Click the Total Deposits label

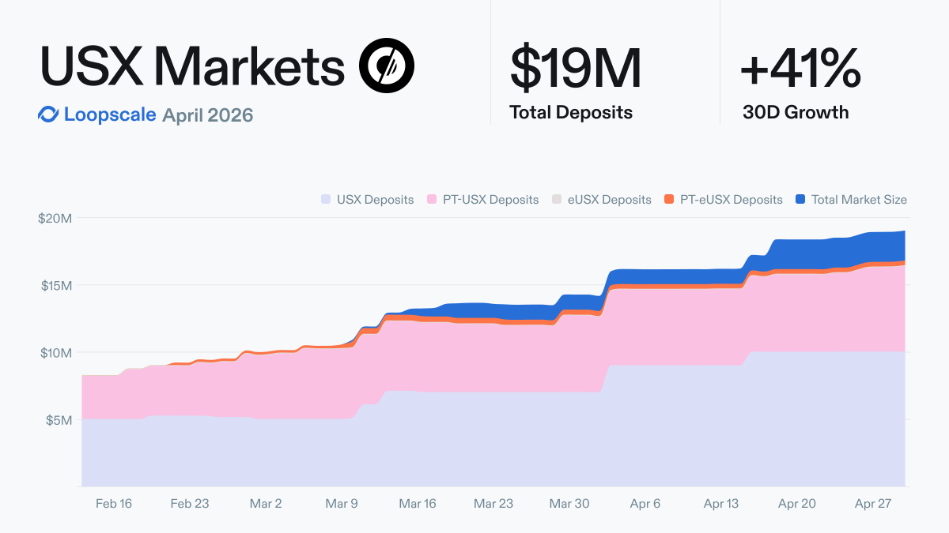[571, 112]
